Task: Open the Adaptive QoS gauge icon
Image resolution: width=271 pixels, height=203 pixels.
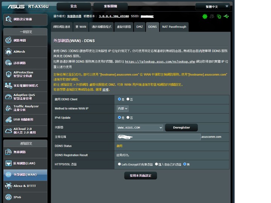Action: [8, 97]
